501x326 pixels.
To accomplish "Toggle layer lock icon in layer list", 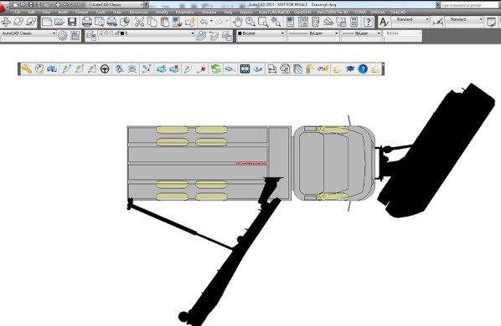I will tap(117, 33).
